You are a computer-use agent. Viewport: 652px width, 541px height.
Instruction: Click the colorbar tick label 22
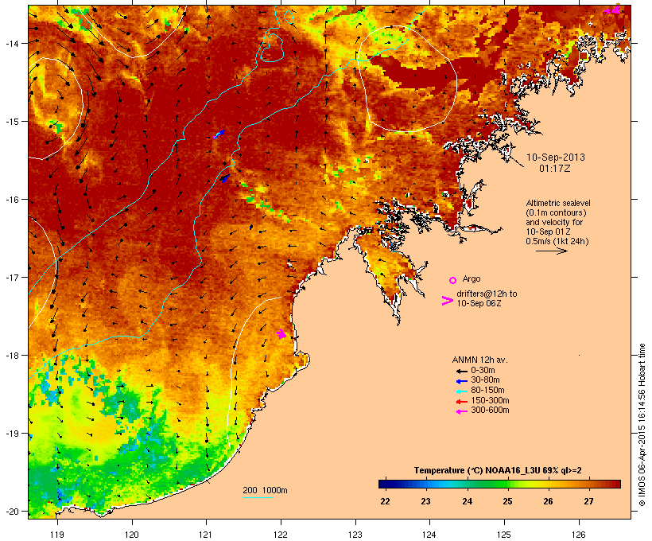tap(385, 501)
